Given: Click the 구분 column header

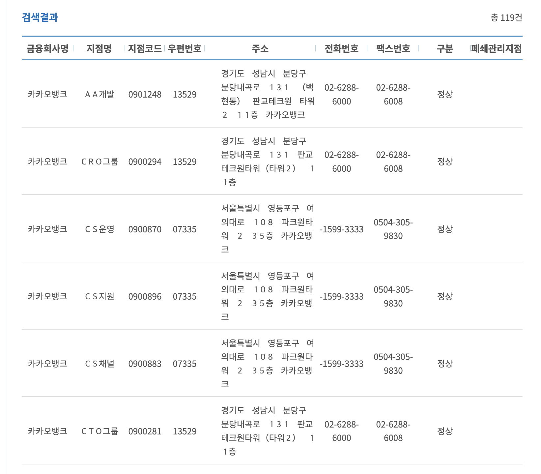Looking at the screenshot, I should 445,49.
